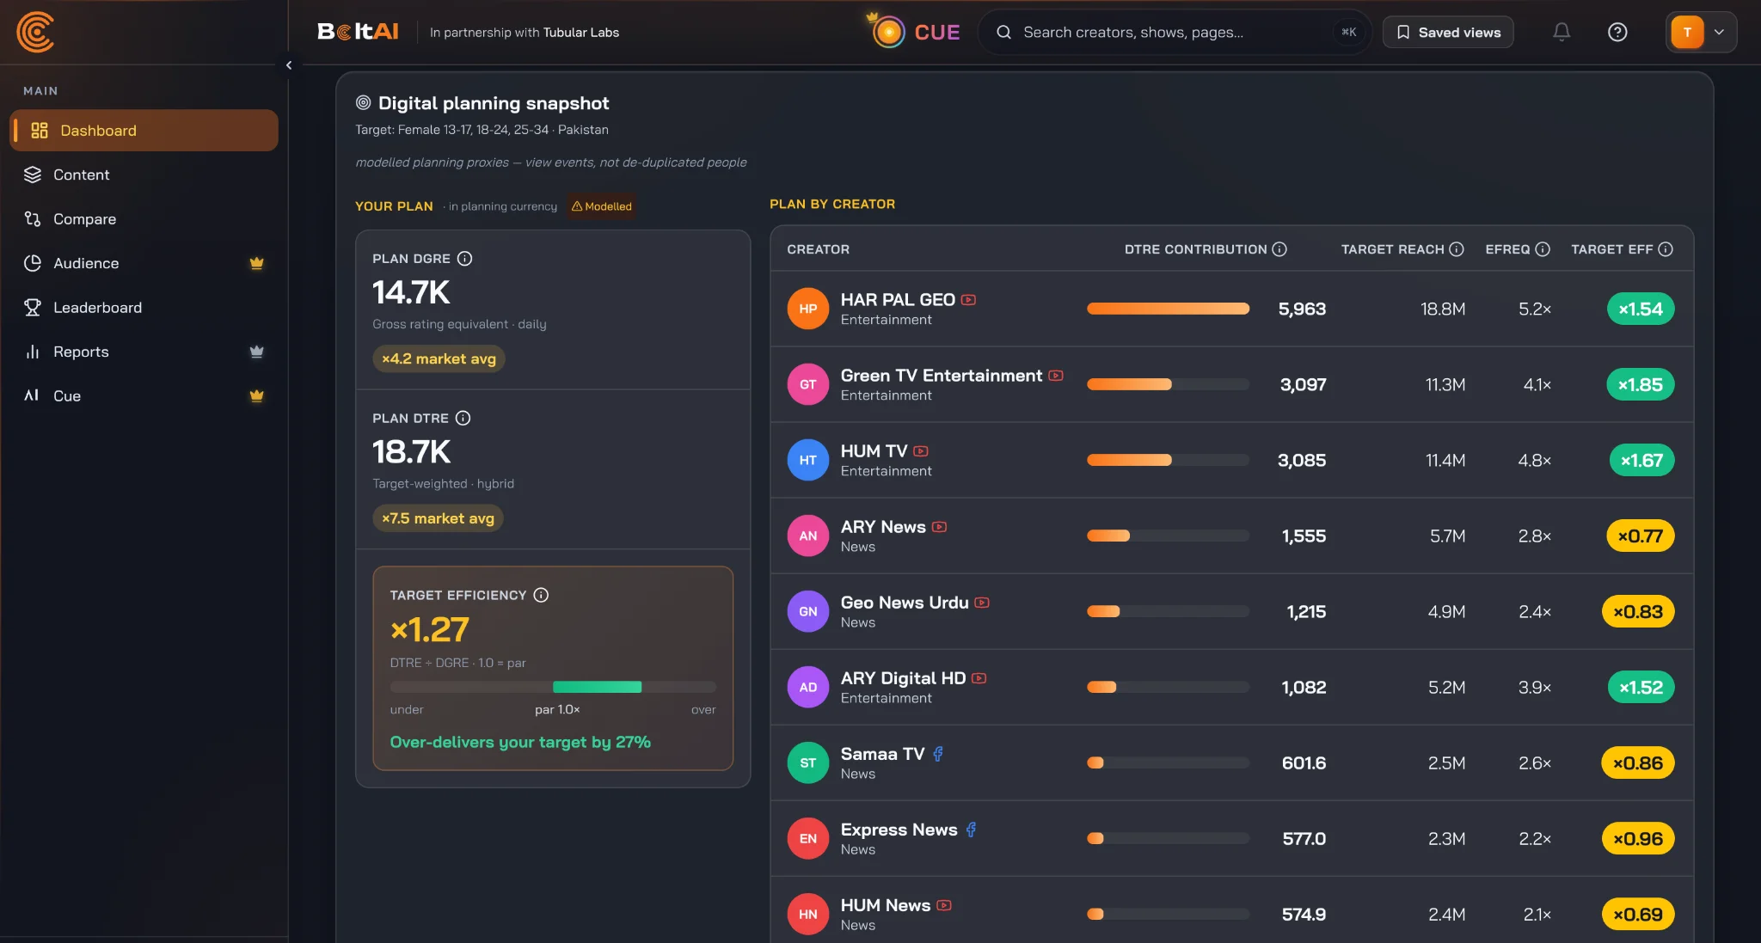Click the BoltAI brand logo
Image resolution: width=1761 pixels, height=943 pixels.
[358, 32]
